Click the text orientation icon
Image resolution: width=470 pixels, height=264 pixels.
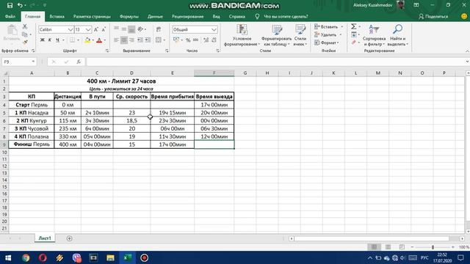click(x=140, y=29)
